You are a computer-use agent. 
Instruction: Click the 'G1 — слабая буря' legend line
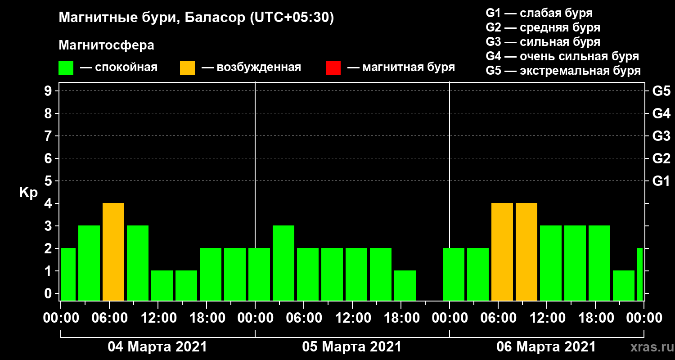539,13
